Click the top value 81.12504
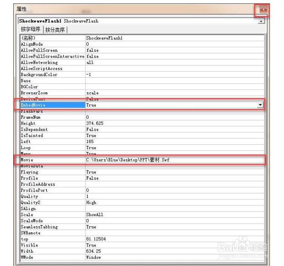Viewport: 284px width, 266px height. point(96,239)
